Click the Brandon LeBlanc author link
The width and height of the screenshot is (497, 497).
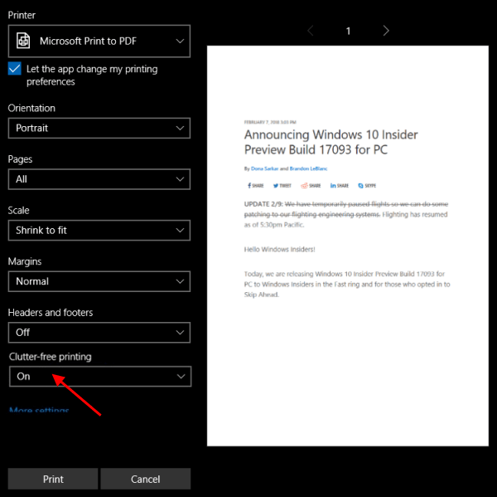[308, 168]
